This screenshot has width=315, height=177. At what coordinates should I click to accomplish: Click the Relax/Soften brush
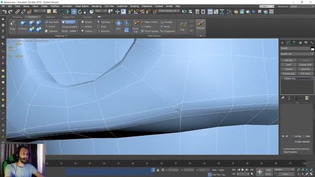(149, 22)
